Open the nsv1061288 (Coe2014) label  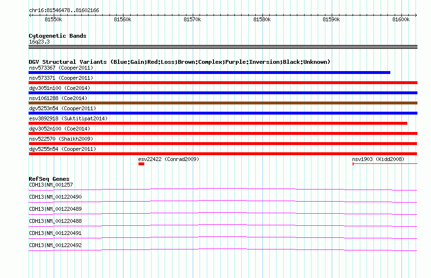[x=58, y=98]
